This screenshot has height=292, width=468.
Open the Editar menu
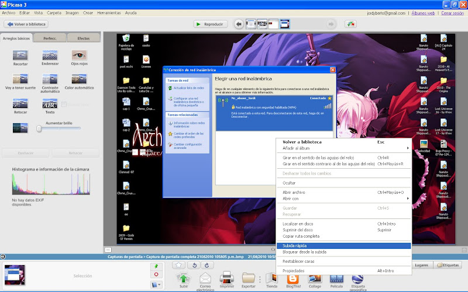(x=25, y=13)
